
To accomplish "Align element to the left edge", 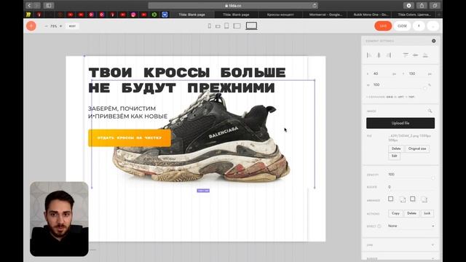I will (x=369, y=55).
